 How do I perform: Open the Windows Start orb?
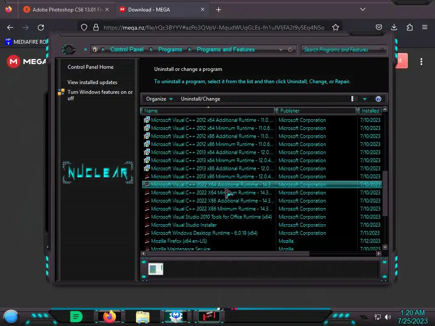click(x=11, y=317)
